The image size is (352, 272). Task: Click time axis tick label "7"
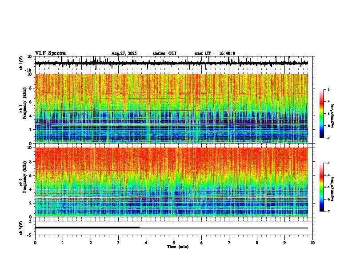(229, 243)
